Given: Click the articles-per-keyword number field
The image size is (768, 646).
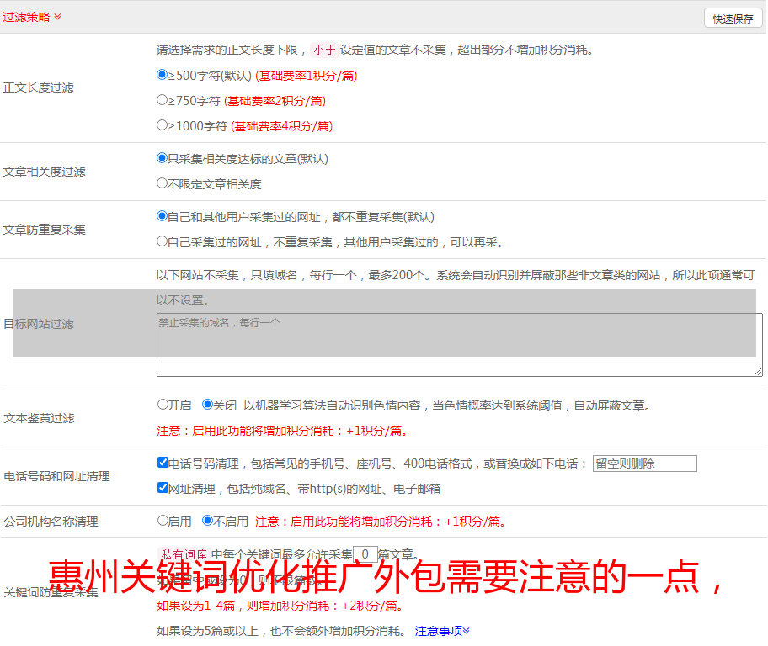Looking at the screenshot, I should pyautogui.click(x=365, y=554).
